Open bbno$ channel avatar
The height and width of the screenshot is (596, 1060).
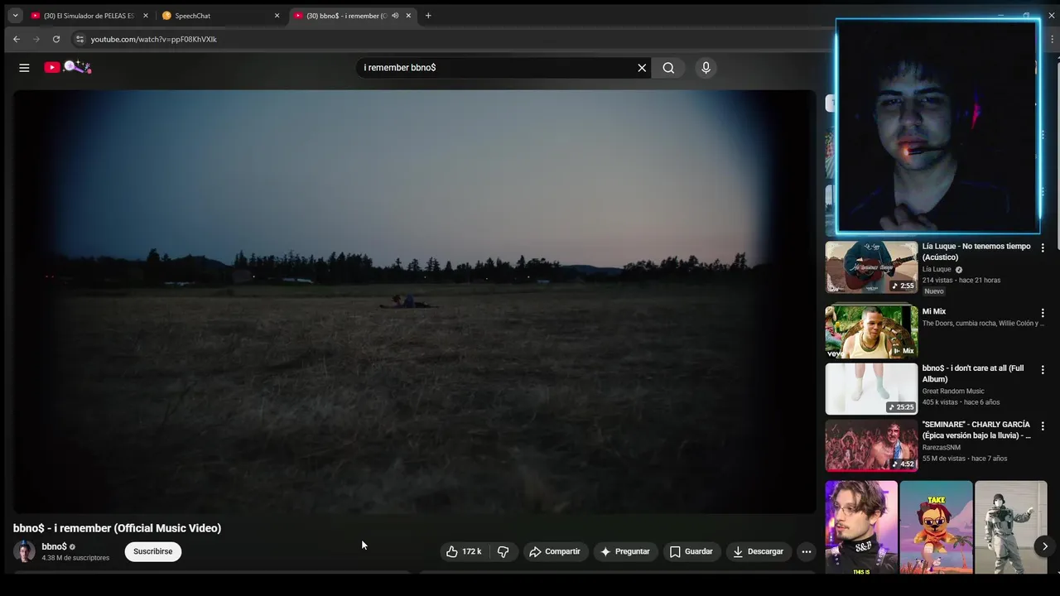point(24,551)
